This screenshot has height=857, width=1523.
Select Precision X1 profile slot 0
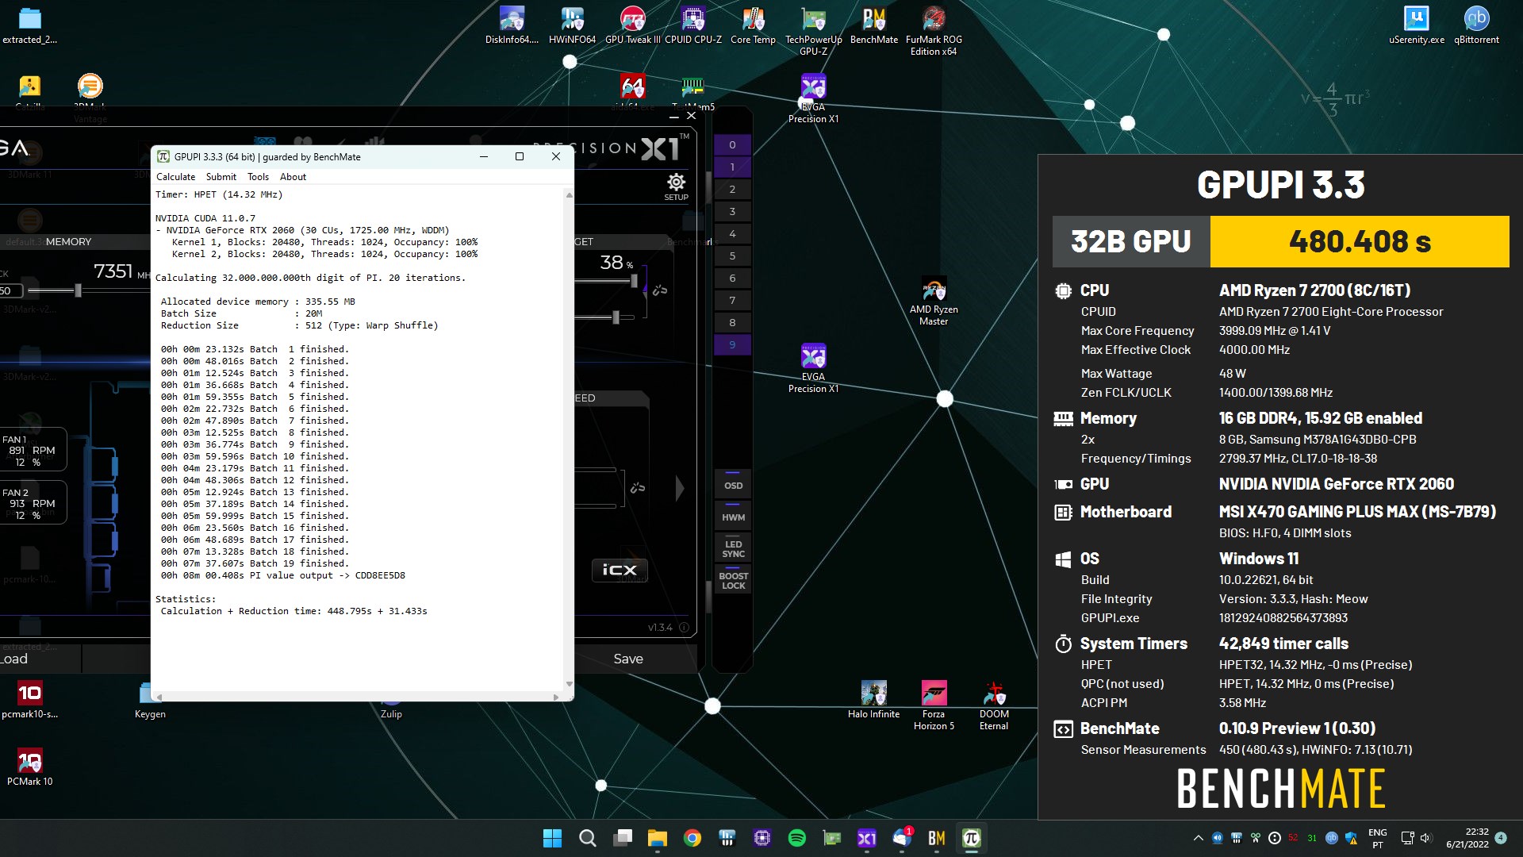(732, 145)
